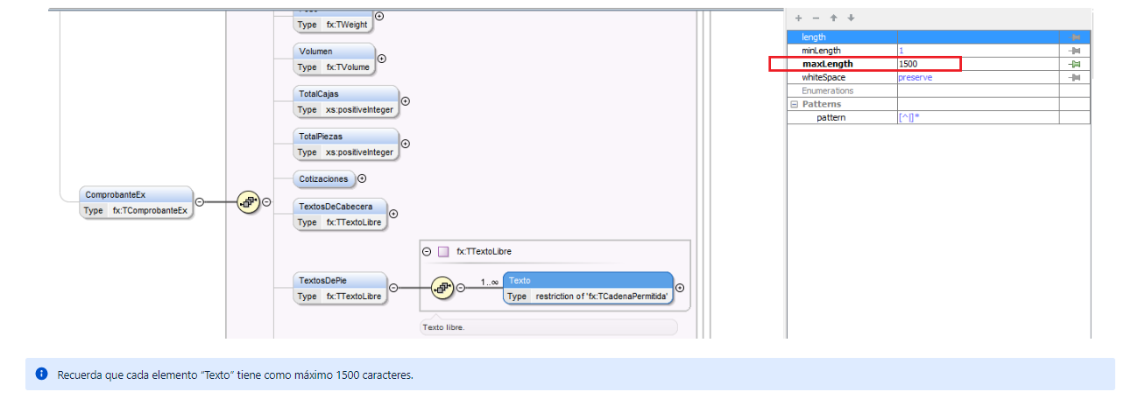Image resolution: width=1131 pixels, height=399 pixels.
Task: Click the fx:TComprobanteEx type text
Action: coord(151,211)
